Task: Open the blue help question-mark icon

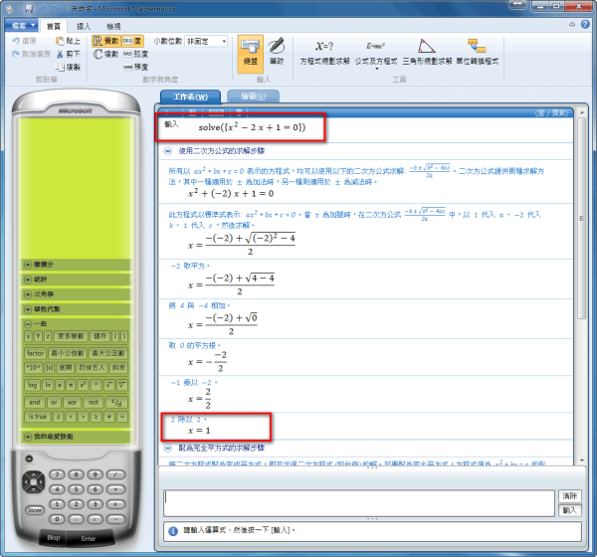Action: click(585, 24)
